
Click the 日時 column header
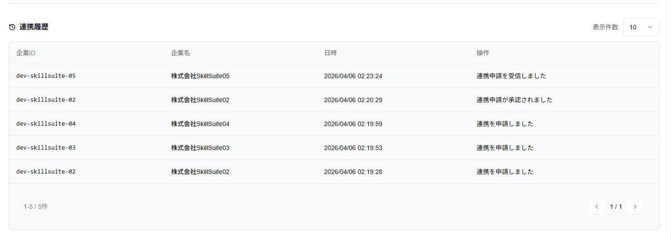click(x=331, y=53)
